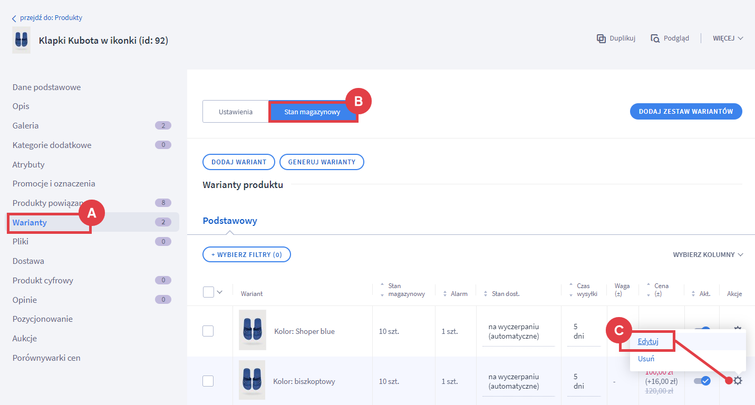755x405 pixels.
Task: Sort by Cena column arrows
Action: (x=648, y=290)
